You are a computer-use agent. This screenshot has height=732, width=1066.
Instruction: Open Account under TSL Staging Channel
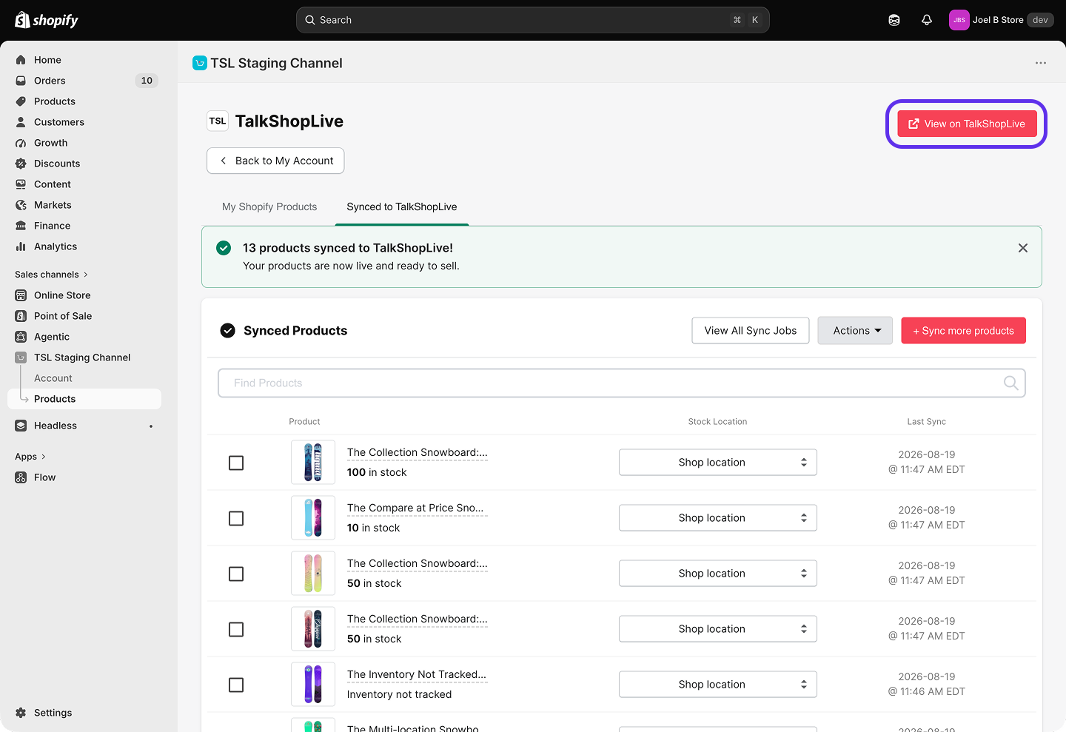tap(53, 378)
